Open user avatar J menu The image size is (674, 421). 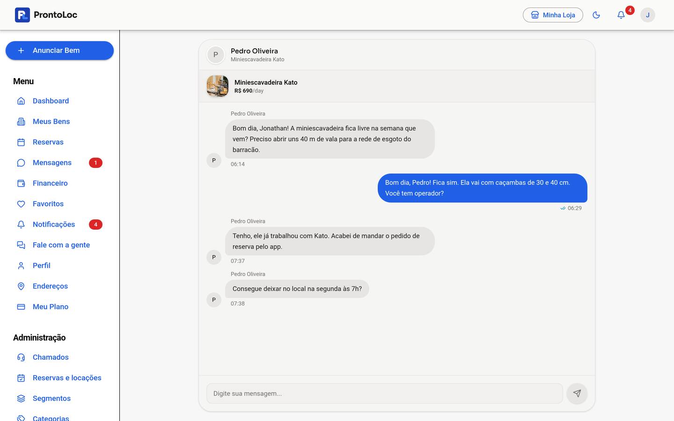(x=648, y=15)
